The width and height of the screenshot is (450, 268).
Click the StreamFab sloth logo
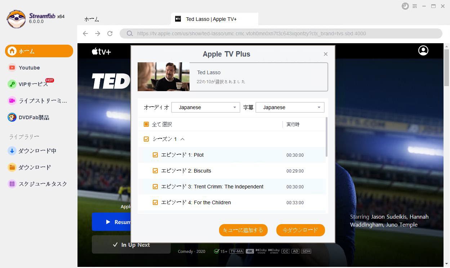coord(16,19)
